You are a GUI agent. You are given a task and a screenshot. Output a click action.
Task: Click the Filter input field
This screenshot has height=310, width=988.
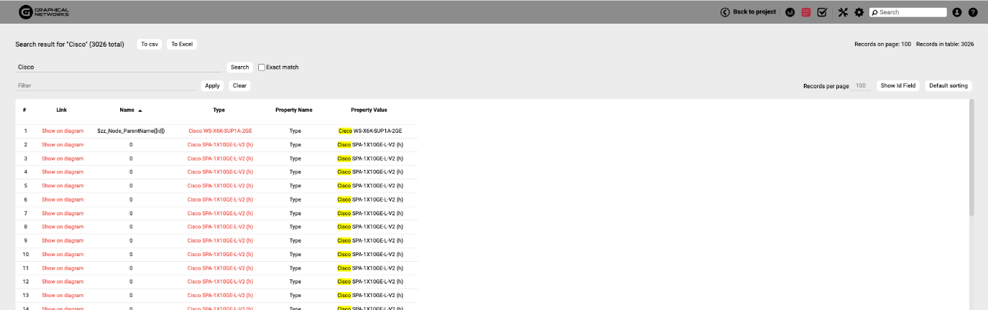pos(106,85)
